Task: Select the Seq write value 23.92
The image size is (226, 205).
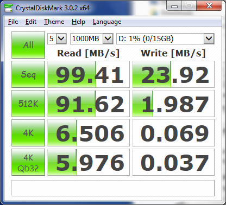Action: (173, 74)
